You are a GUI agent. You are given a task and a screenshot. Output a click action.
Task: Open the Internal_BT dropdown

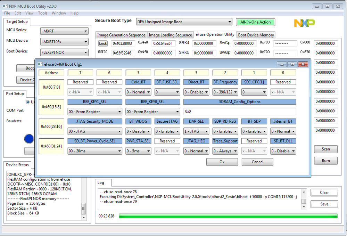click(283, 131)
